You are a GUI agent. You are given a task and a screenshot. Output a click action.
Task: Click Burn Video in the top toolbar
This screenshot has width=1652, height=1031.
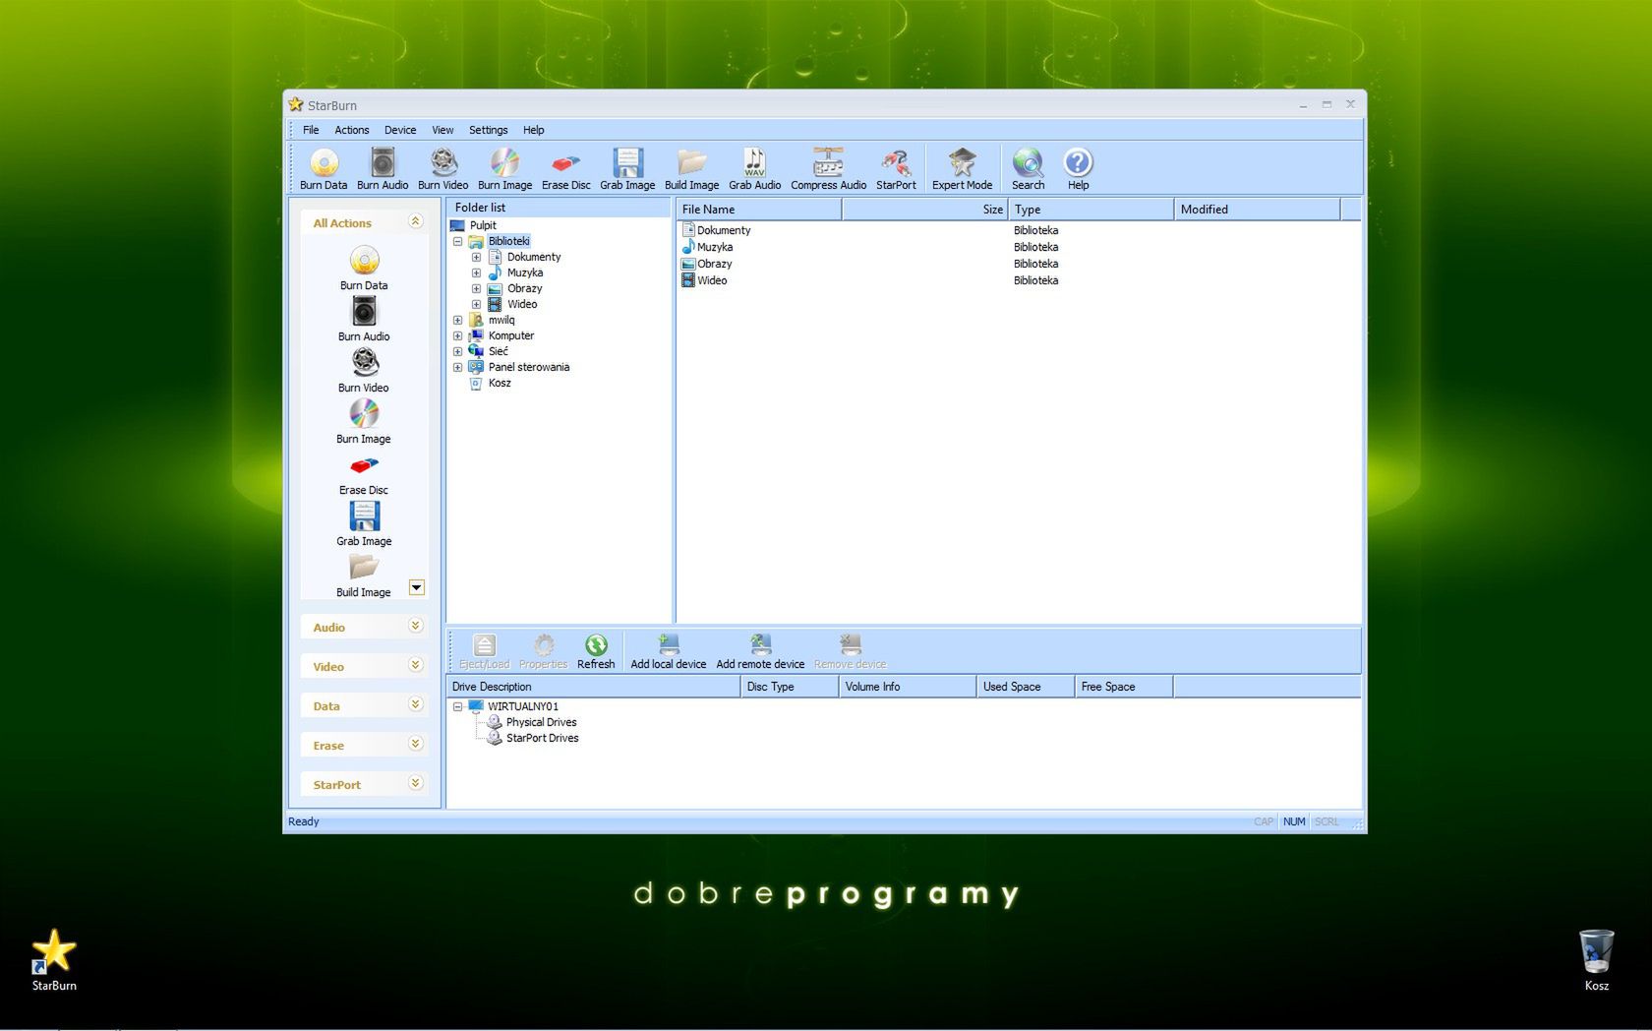[443, 168]
